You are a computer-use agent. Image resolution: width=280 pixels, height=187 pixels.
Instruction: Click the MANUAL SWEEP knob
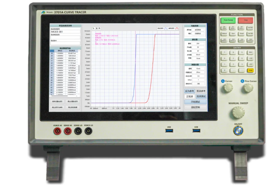238,112
